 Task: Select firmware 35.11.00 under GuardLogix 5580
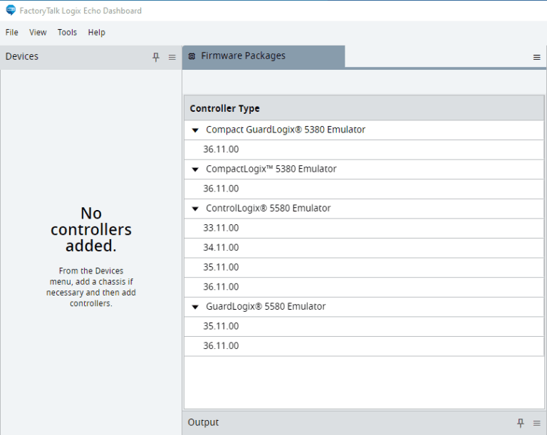[x=364, y=327]
